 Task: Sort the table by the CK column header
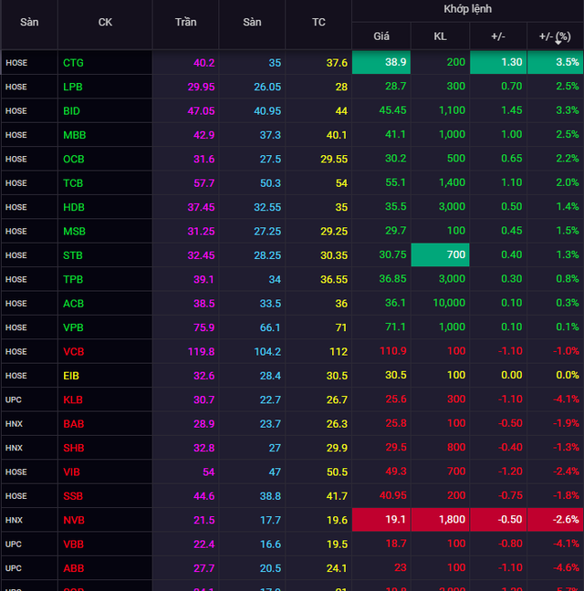[105, 22]
